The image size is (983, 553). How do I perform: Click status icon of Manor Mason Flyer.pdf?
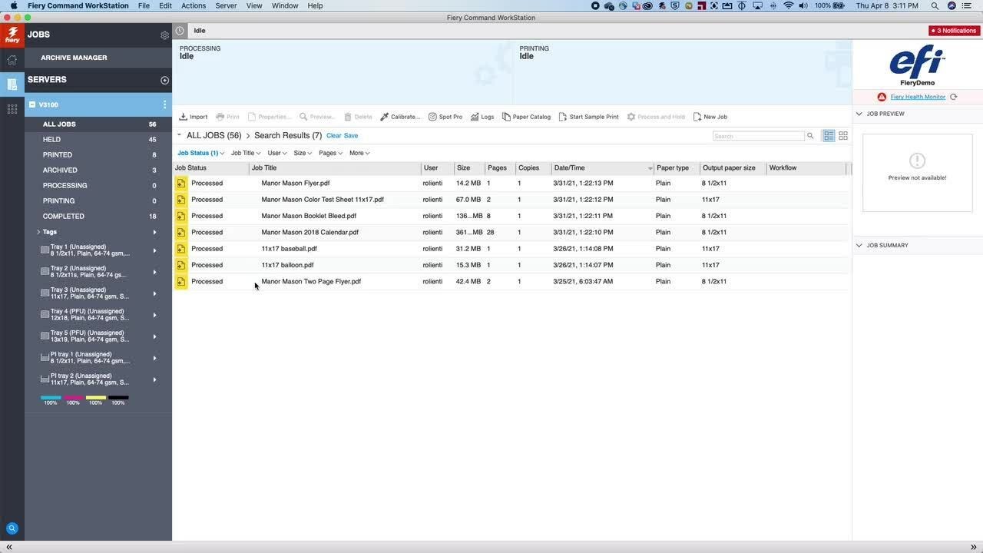[181, 184]
